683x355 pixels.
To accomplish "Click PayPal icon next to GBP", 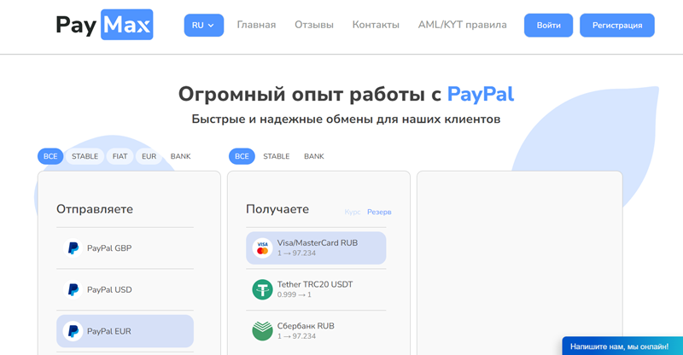I will (73, 248).
